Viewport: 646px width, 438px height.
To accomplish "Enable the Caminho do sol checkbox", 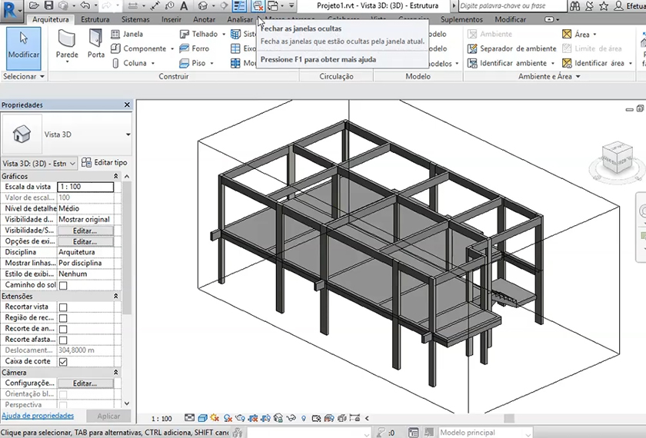I will (63, 285).
